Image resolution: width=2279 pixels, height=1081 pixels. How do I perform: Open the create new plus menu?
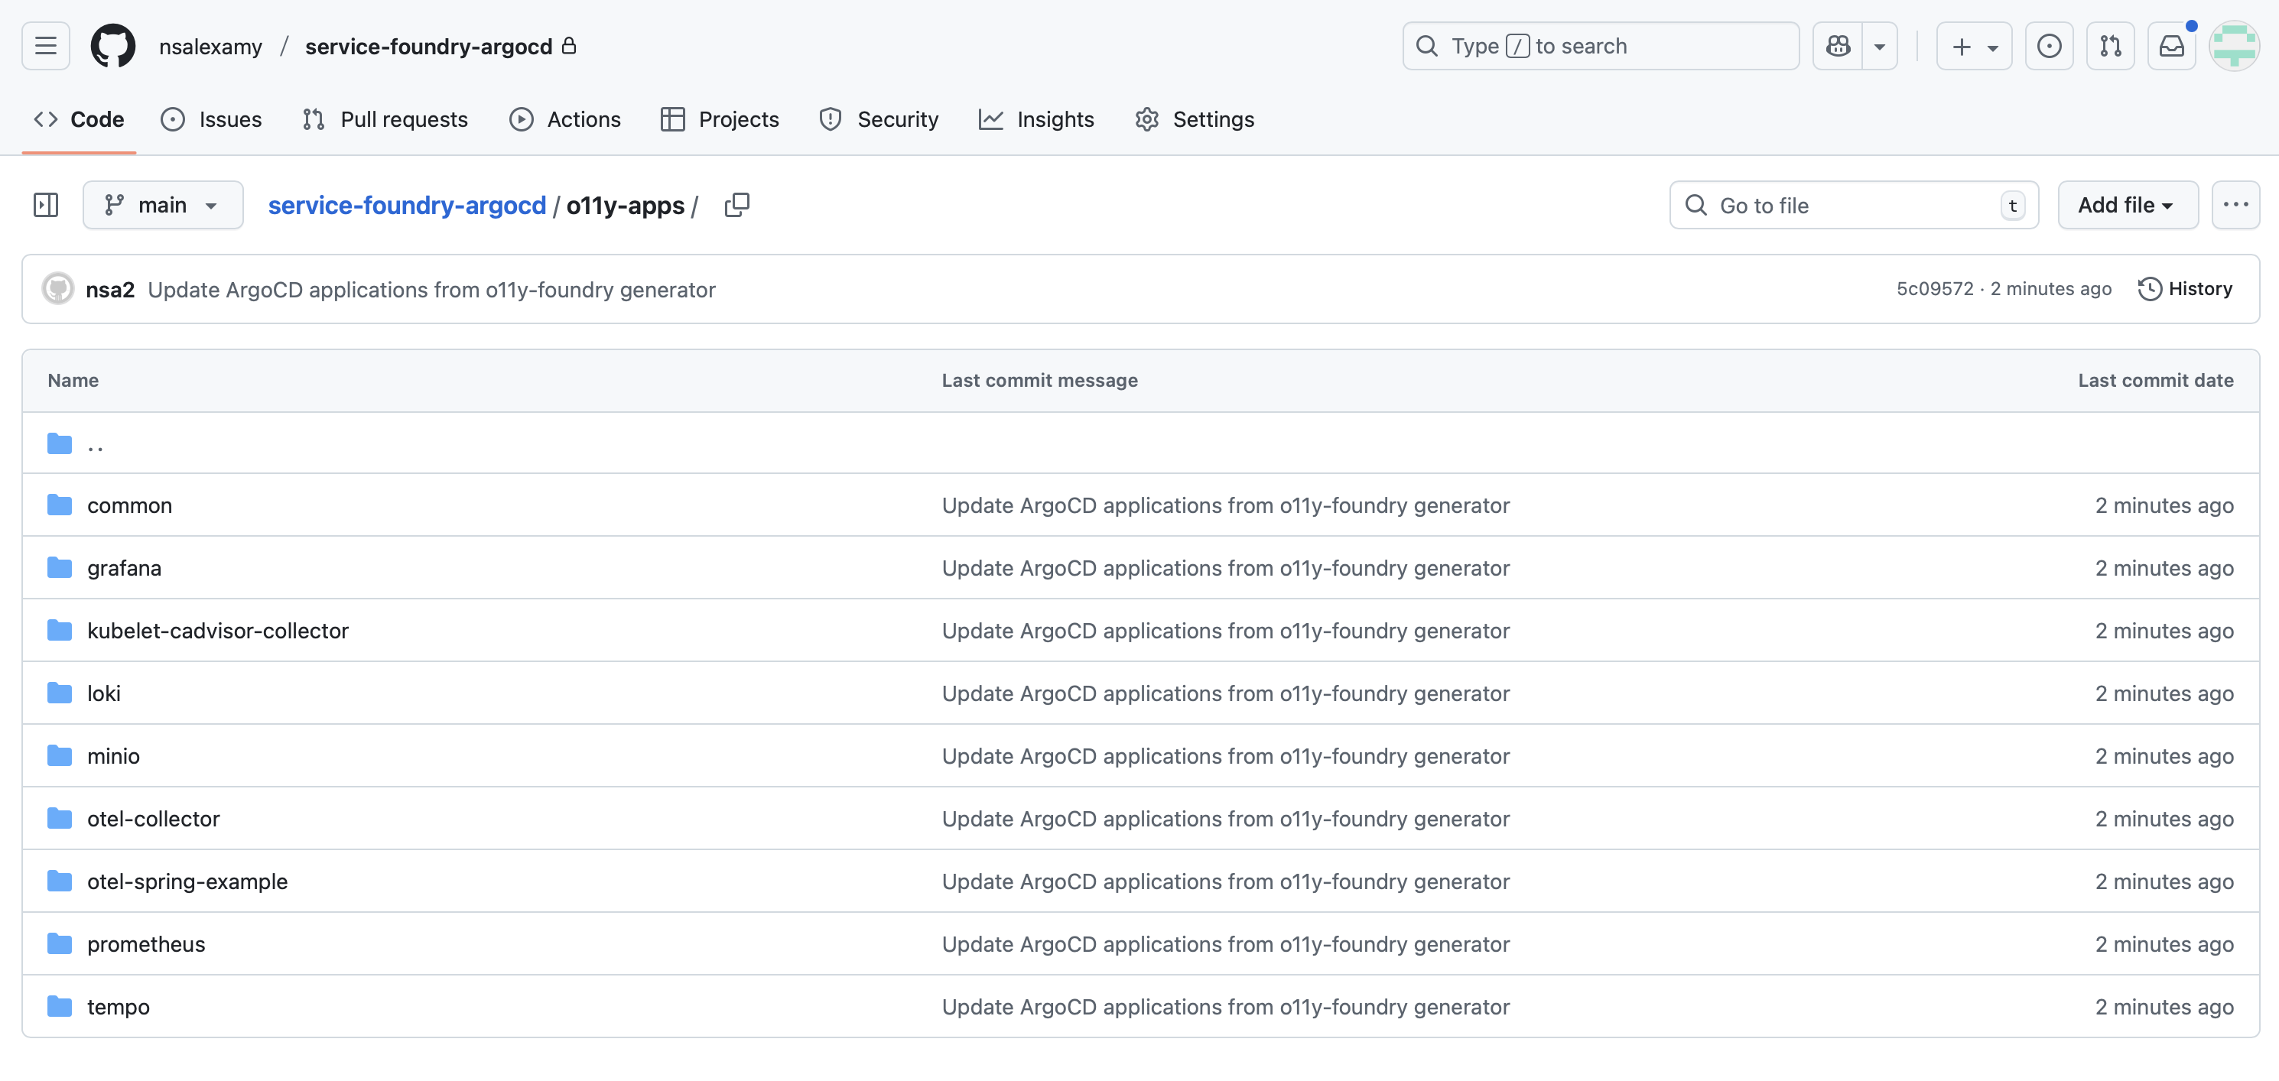[1974, 46]
